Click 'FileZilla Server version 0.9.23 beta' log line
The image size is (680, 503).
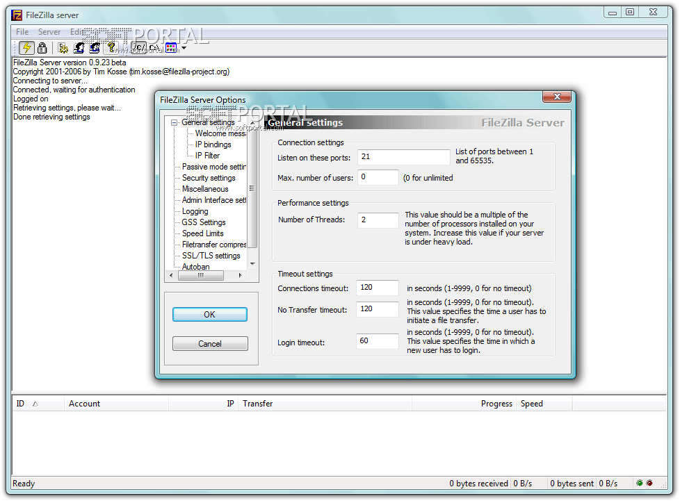(70, 63)
